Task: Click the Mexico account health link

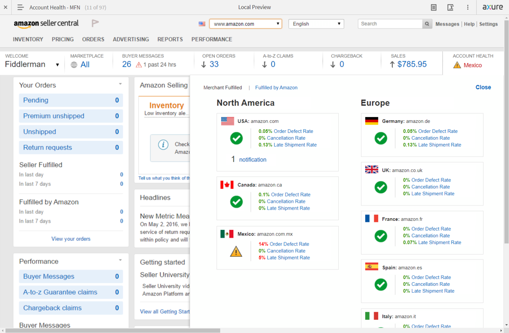Action: pyautogui.click(x=472, y=65)
